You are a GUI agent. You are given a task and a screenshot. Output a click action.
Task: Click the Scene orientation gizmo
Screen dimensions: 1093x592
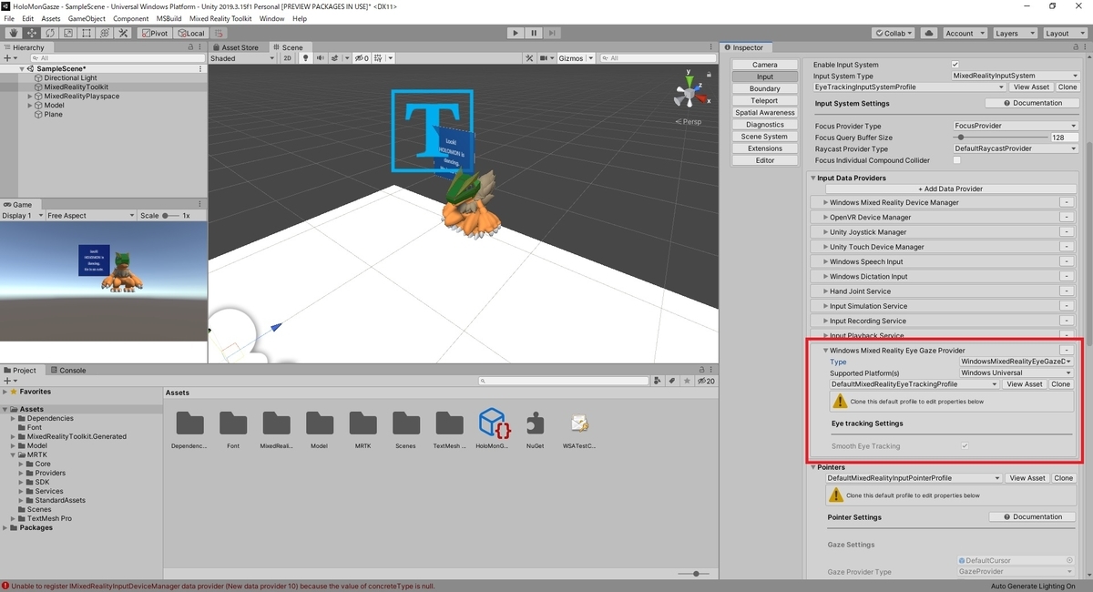689,93
